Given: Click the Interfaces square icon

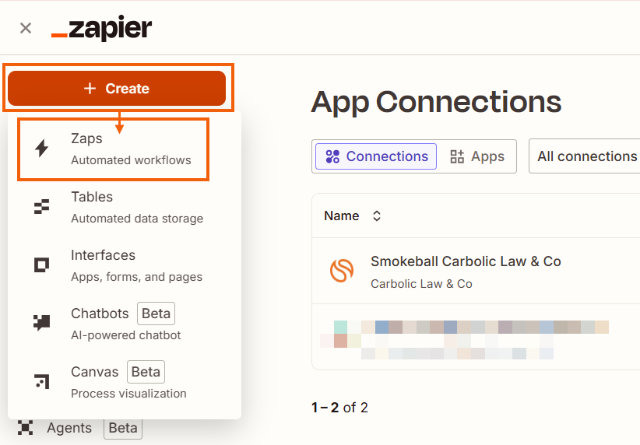Looking at the screenshot, I should pyautogui.click(x=41, y=265).
